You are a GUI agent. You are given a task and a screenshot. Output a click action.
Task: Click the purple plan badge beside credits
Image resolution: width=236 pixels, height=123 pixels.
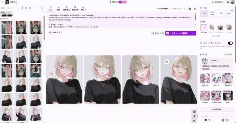(x=123, y=2)
